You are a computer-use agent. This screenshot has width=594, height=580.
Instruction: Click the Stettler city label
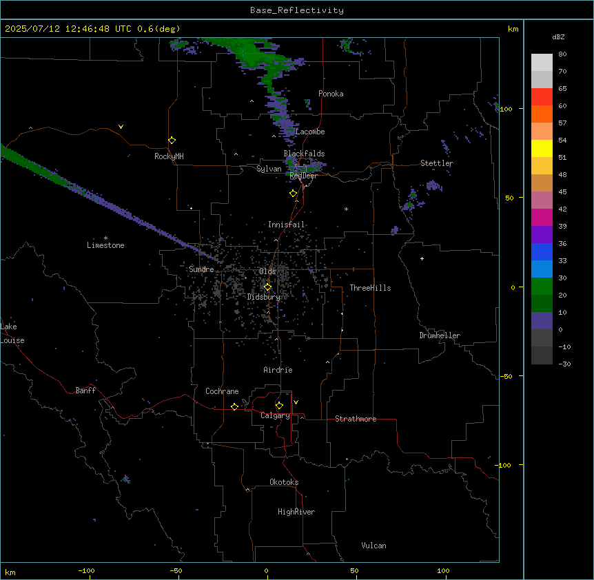pos(437,163)
